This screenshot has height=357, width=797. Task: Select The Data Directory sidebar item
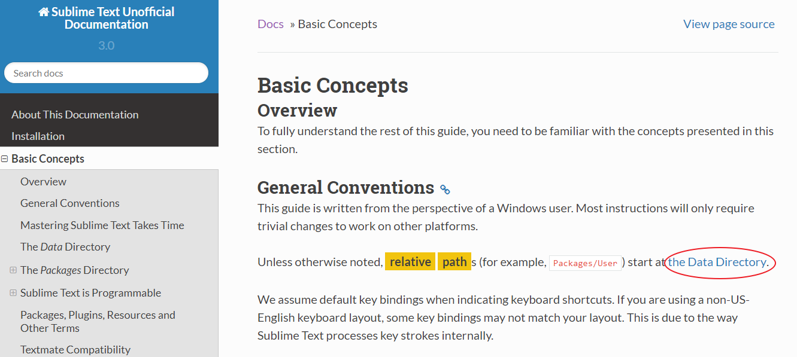[65, 247]
